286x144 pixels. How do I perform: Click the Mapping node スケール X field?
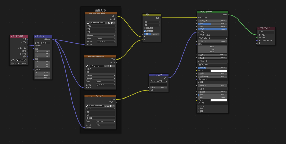click(43, 73)
